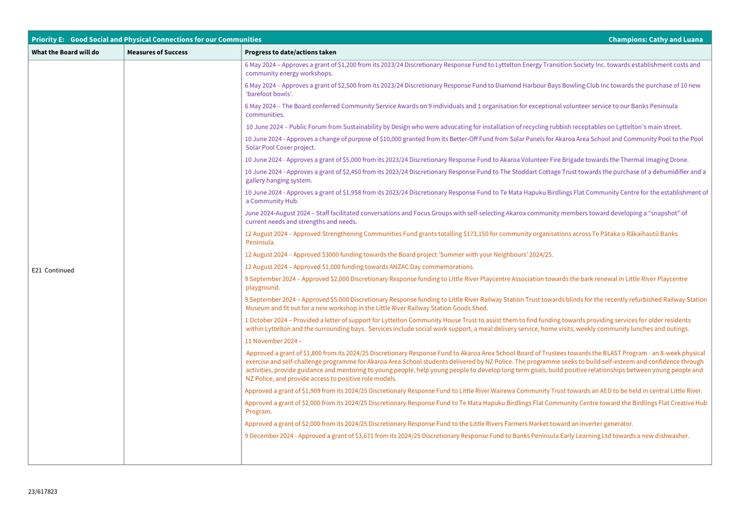This screenshot has height=517, width=731.
Task: Select the Community Service Awards entry
Action: coord(461,106)
